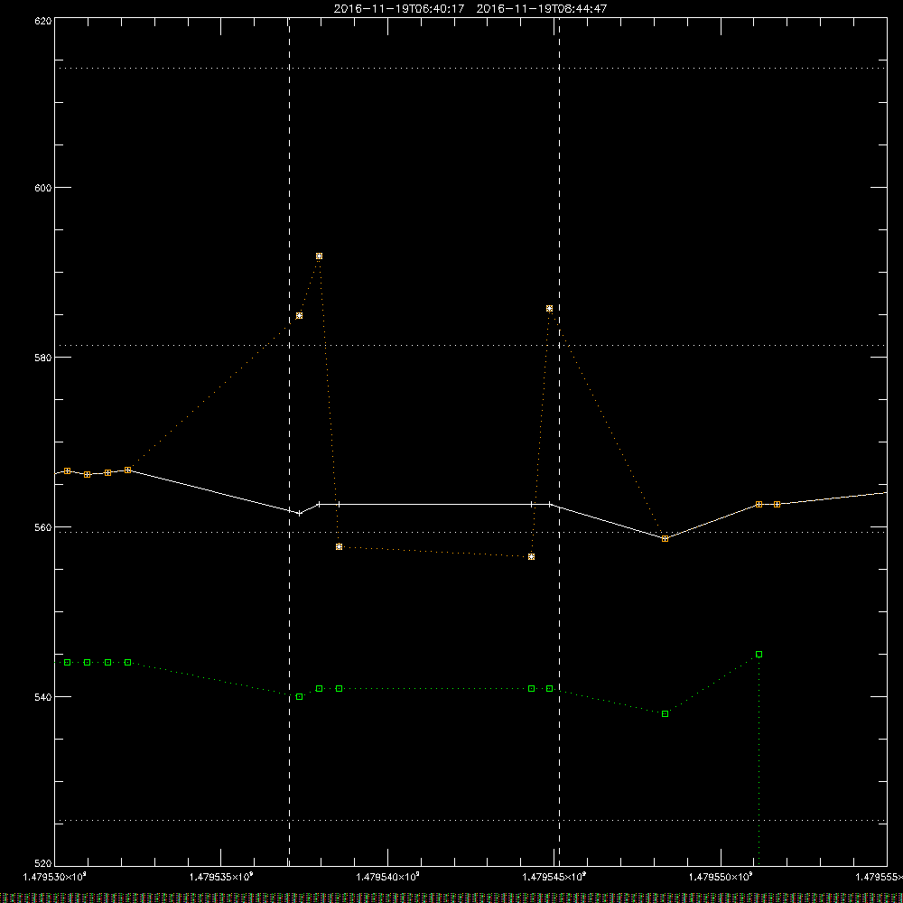The image size is (903, 903).
Task: Click the dotted threshold line just below 560
Action: tap(470, 532)
